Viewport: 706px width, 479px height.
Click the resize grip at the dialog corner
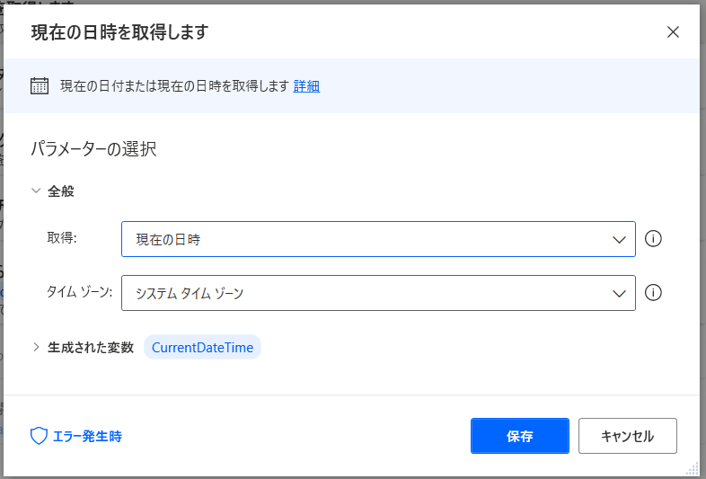point(692,468)
